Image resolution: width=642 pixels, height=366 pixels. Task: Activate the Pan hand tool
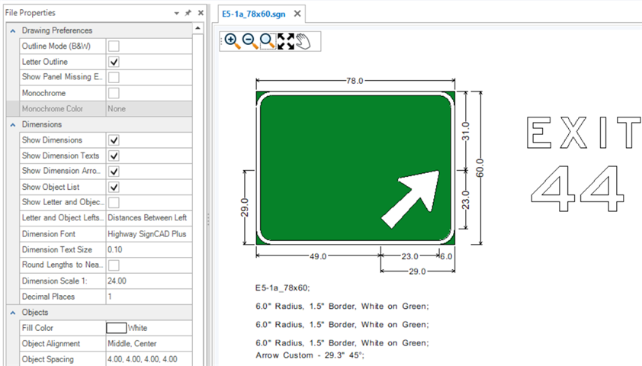tap(303, 41)
